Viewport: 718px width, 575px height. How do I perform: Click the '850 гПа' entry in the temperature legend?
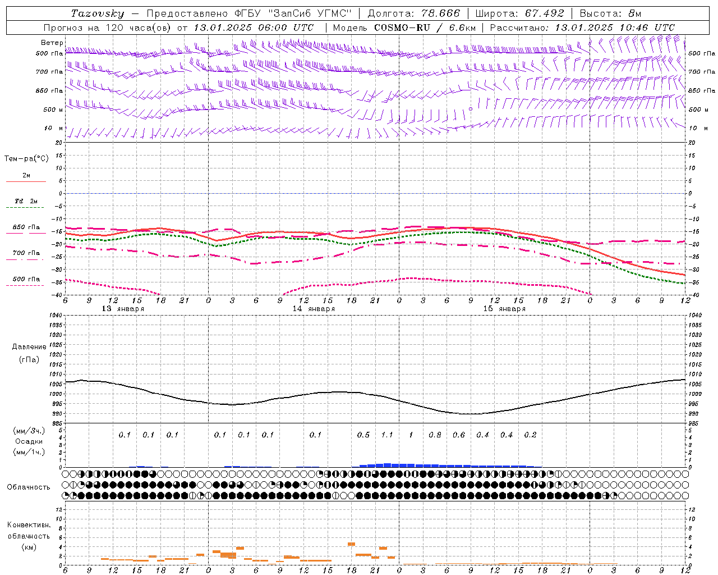[x=26, y=227]
